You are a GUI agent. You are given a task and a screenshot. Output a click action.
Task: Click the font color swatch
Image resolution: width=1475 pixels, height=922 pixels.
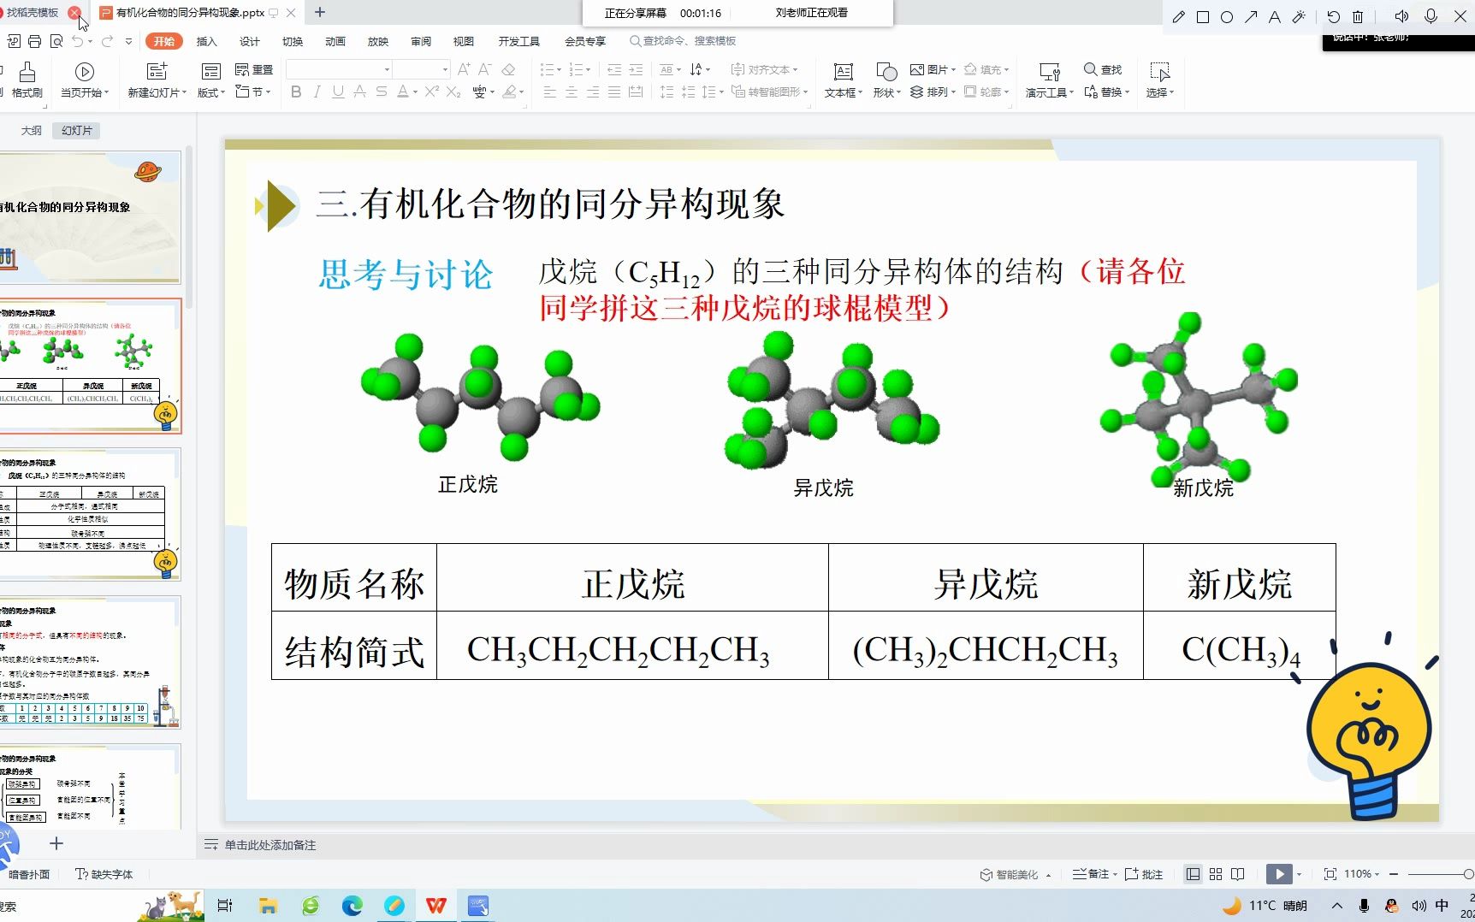pos(403,92)
